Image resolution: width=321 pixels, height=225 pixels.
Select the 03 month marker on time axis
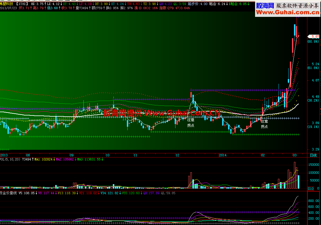coord(295,155)
